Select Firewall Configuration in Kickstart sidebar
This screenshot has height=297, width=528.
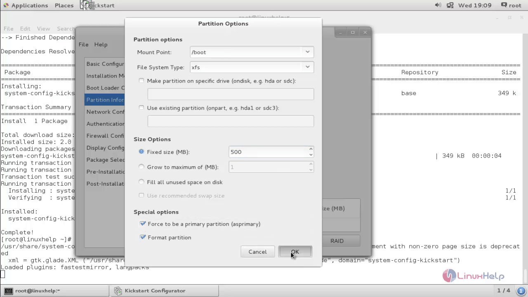tap(105, 136)
